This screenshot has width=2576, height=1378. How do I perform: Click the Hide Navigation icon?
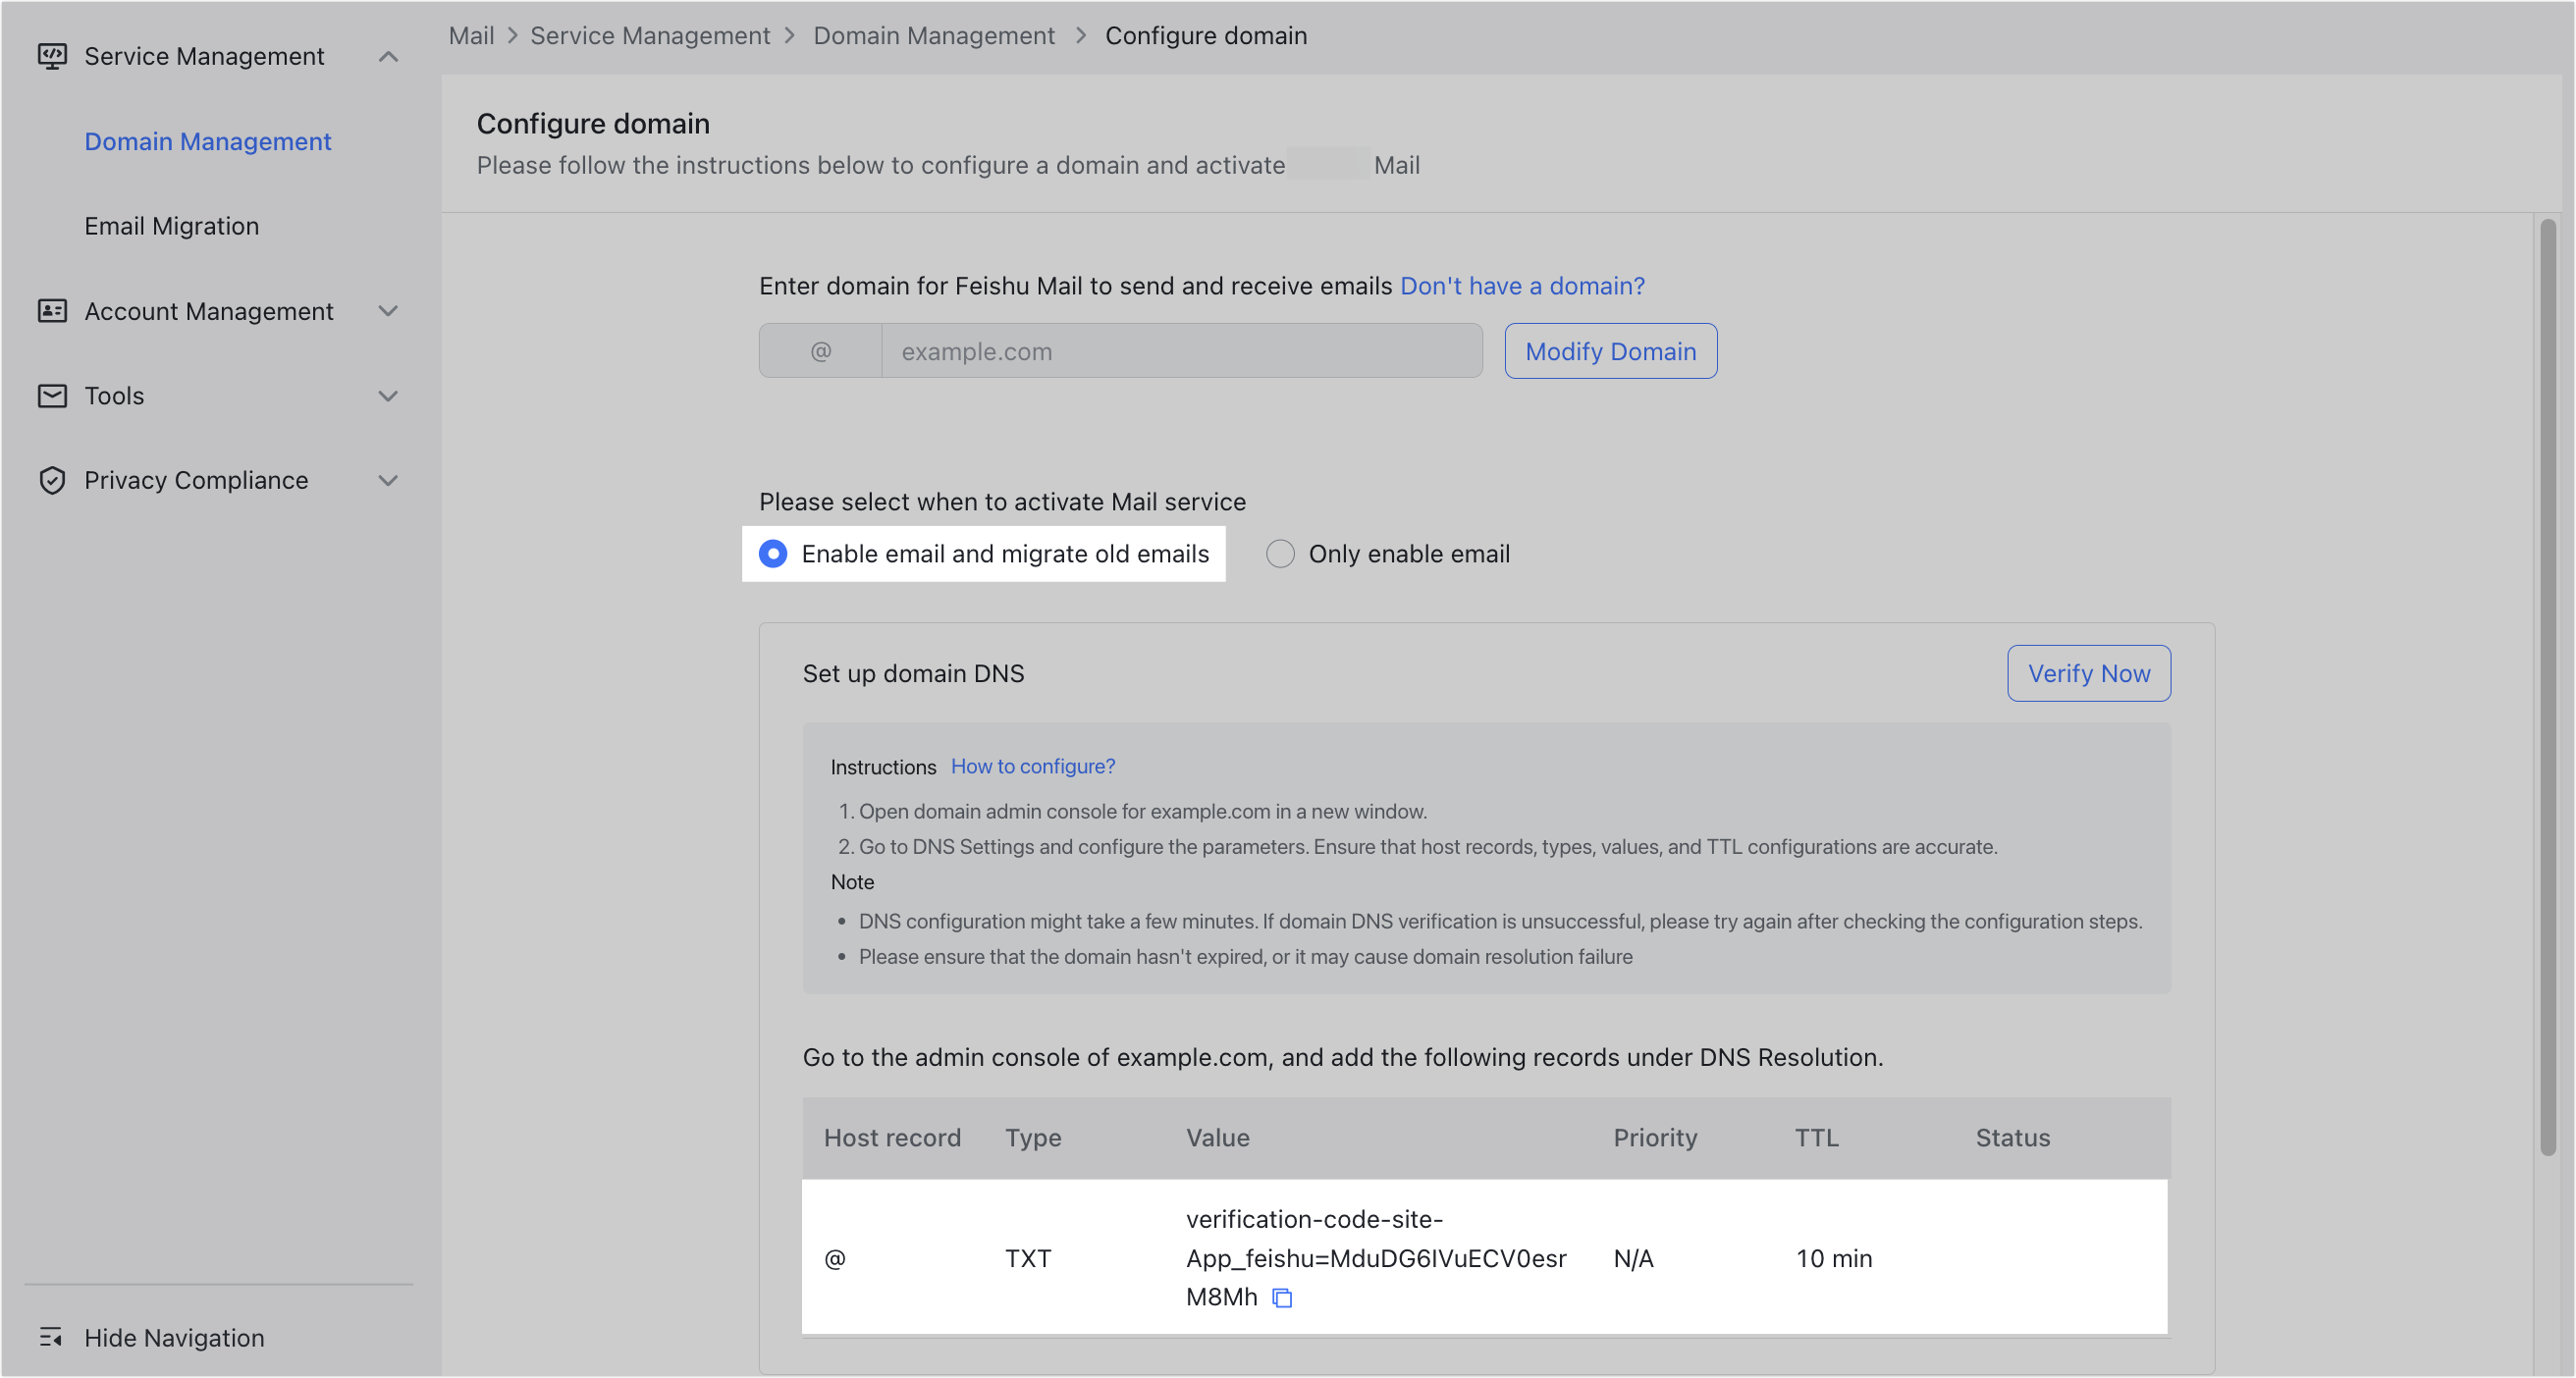52,1337
